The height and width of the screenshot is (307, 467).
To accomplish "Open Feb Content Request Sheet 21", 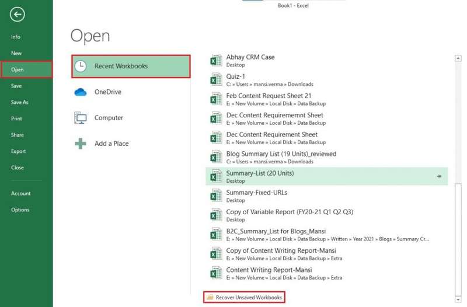I will (327, 99).
